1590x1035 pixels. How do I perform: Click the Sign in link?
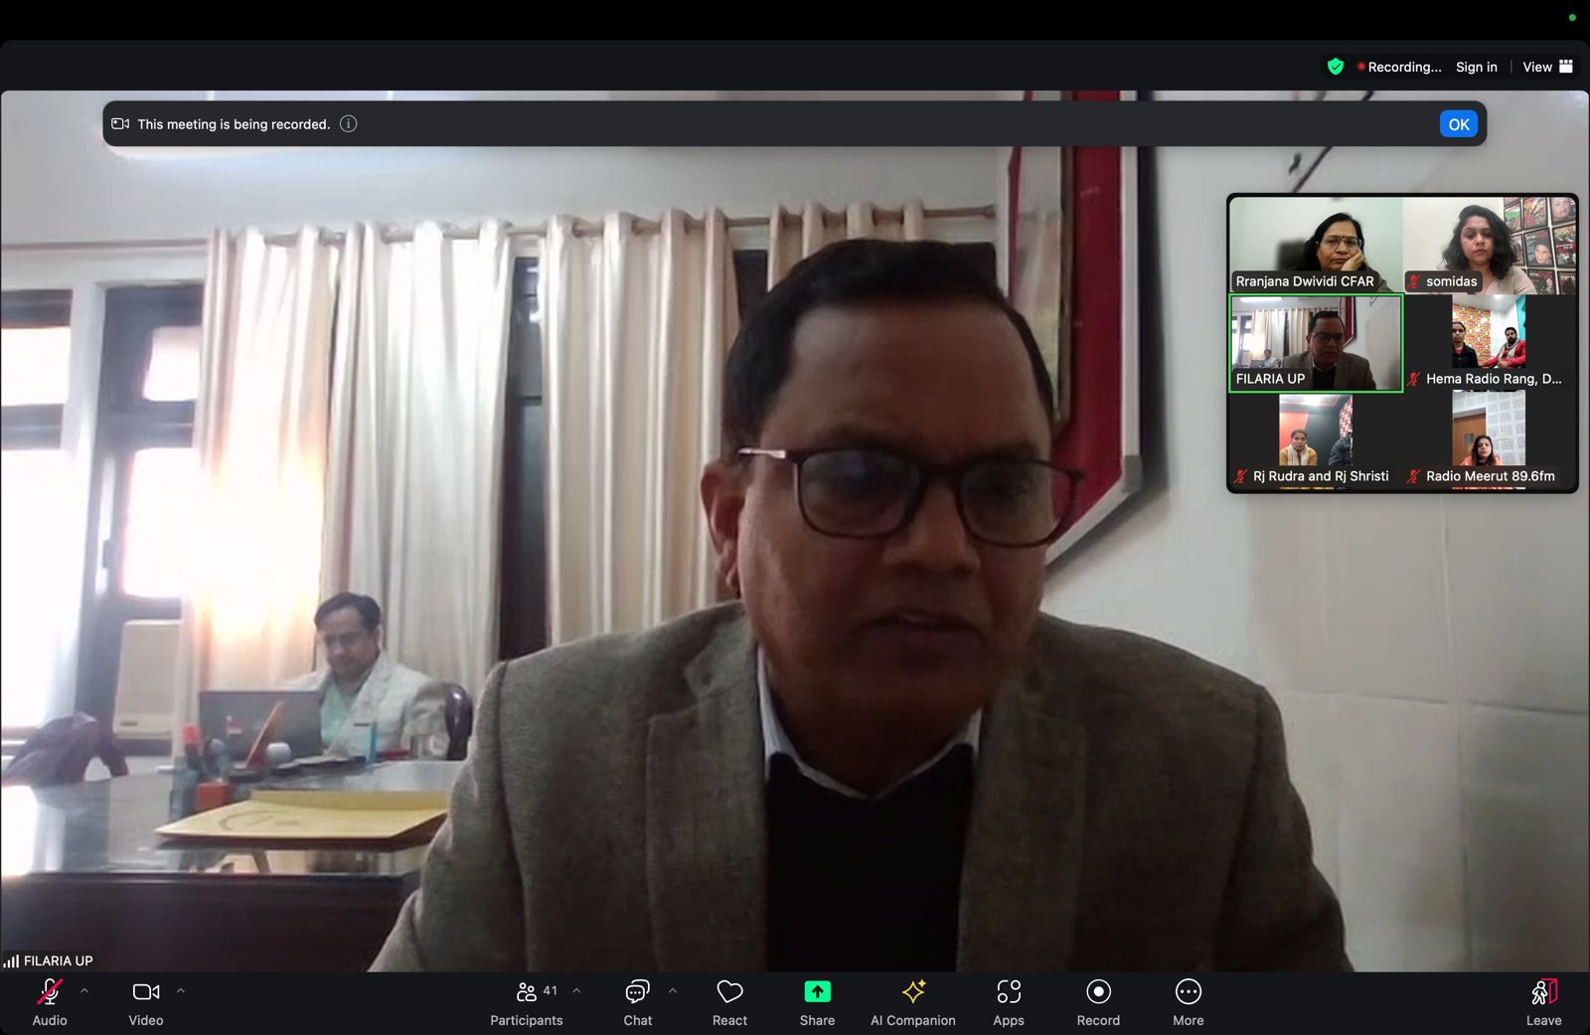pyautogui.click(x=1476, y=67)
